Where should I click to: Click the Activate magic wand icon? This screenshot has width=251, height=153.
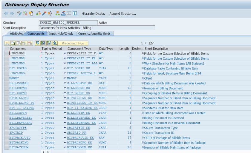click(45, 14)
